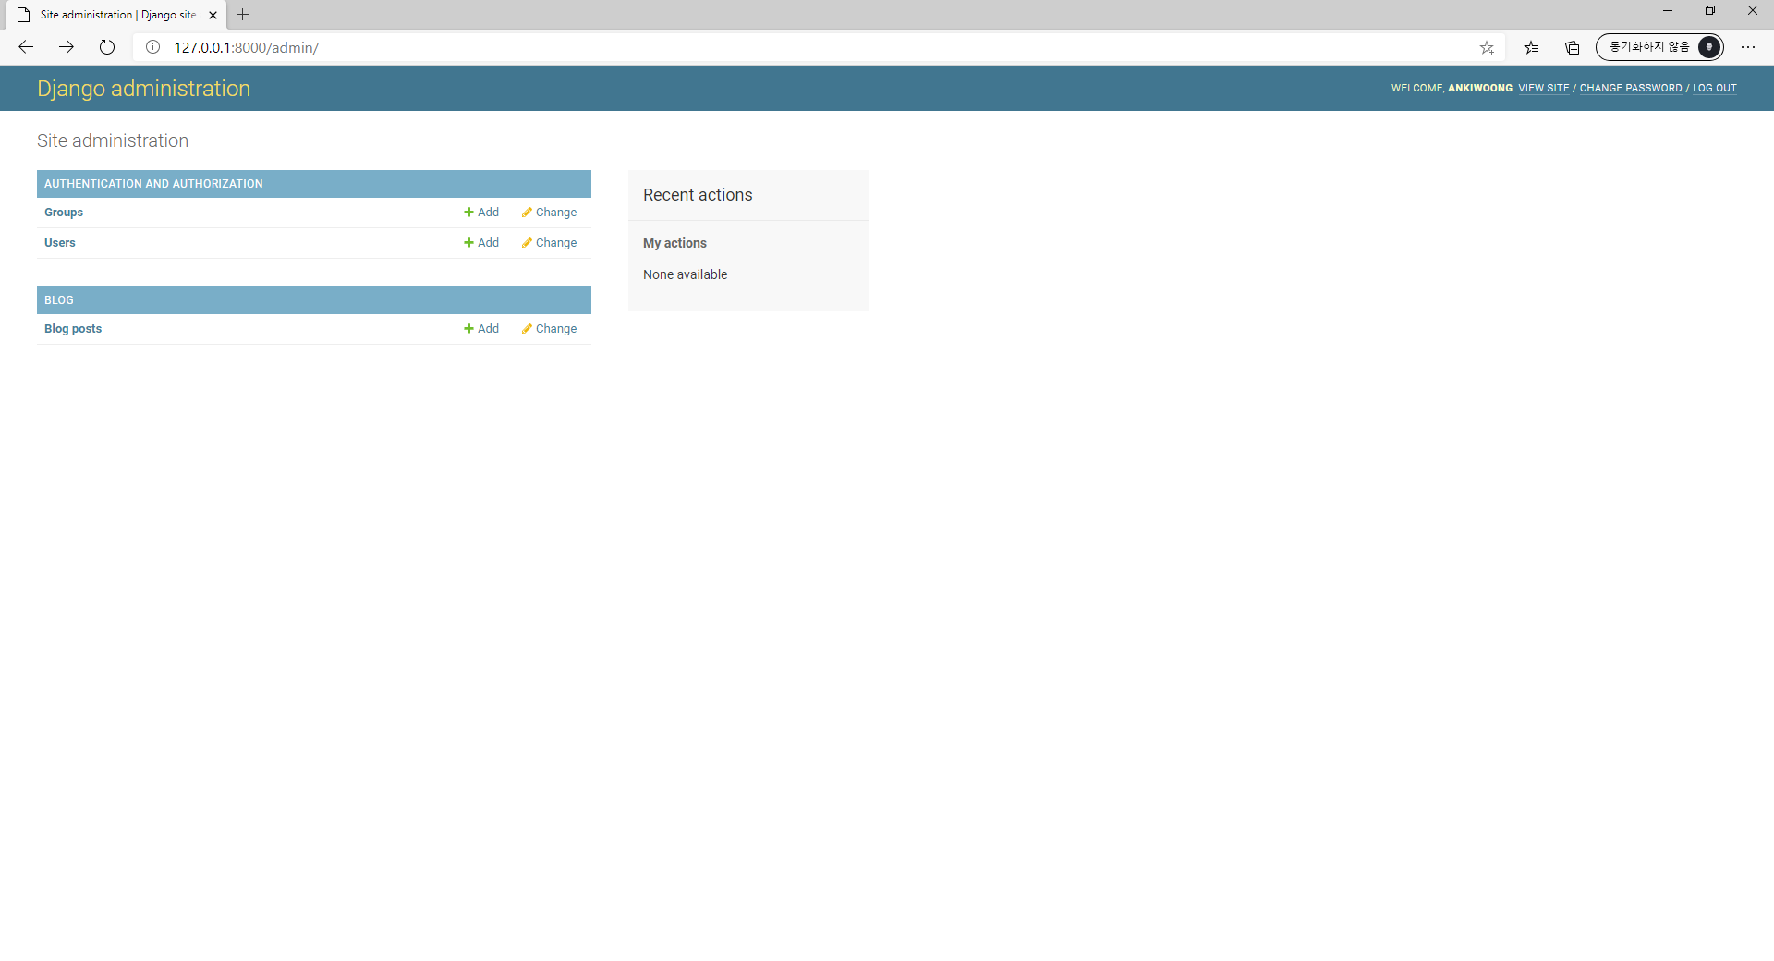Close the Site administration tab
1774x961 pixels.
coord(213,15)
